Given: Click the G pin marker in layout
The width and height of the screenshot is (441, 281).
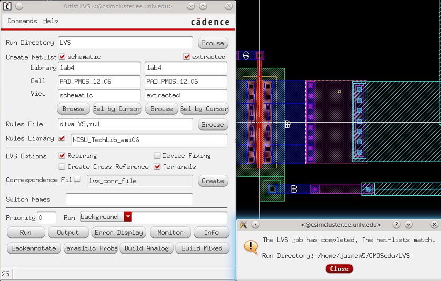Looking at the screenshot, I should pyautogui.click(x=246, y=55).
